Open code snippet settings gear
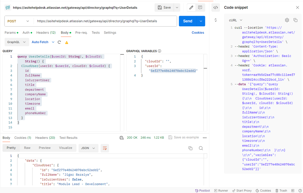This screenshot has width=303, height=193. [x=287, y=20]
